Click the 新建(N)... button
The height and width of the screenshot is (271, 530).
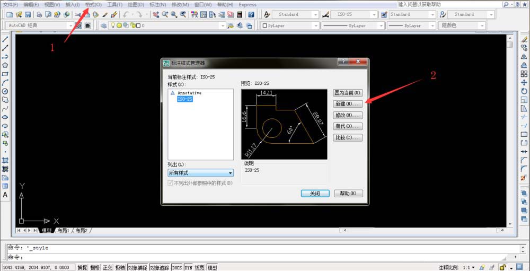click(x=348, y=103)
